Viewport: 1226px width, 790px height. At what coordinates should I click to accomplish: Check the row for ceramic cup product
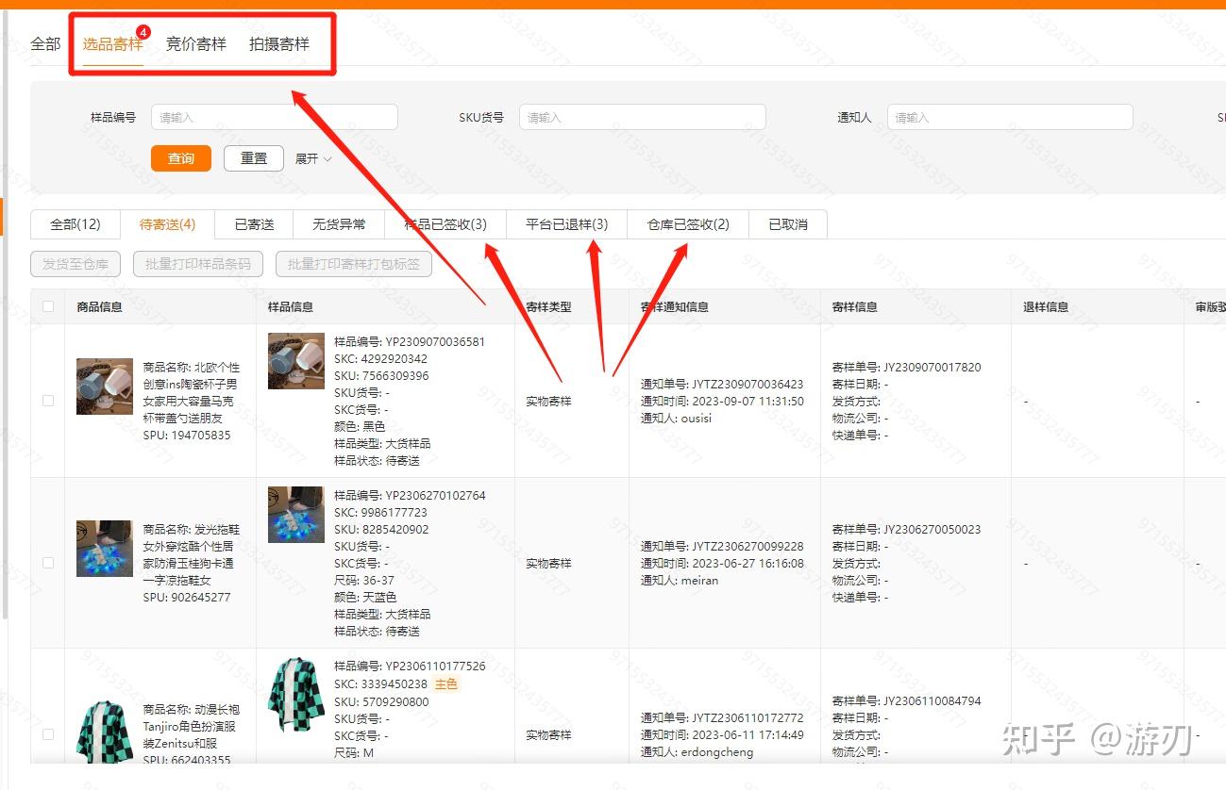48,401
